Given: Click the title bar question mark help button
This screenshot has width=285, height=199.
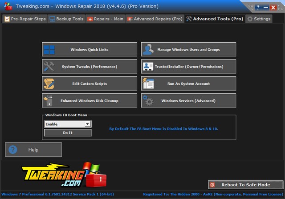Looking at the screenshot, I should click(x=258, y=8).
